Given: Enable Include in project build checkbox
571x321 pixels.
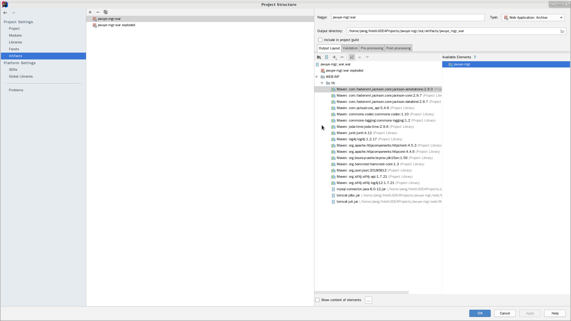Looking at the screenshot, I should pyautogui.click(x=320, y=40).
